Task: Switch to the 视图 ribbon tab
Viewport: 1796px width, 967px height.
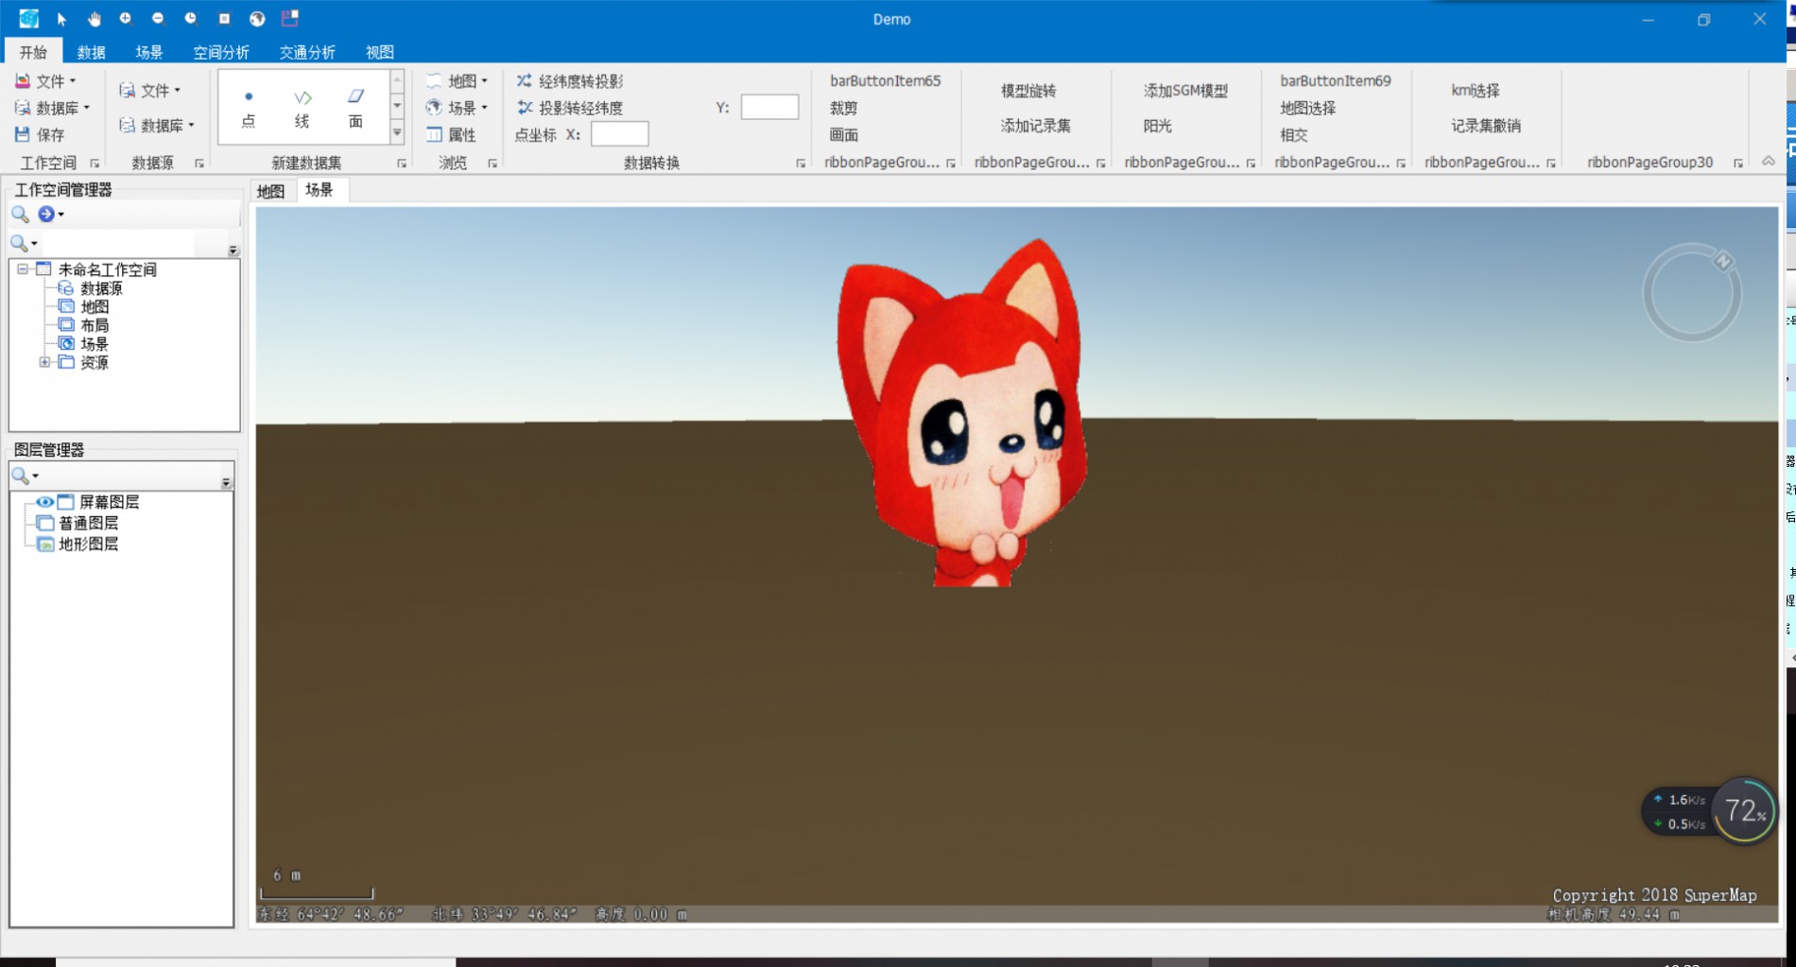Action: pos(380,52)
